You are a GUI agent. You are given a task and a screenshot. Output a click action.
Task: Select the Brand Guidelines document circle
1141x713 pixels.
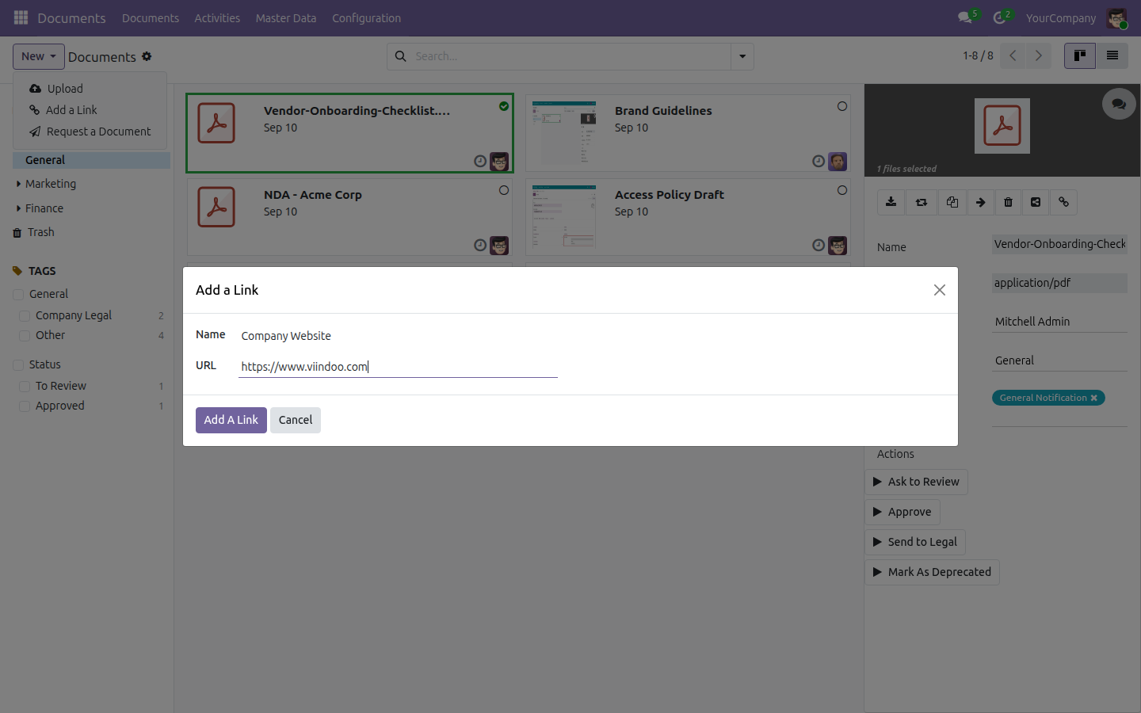click(x=842, y=106)
